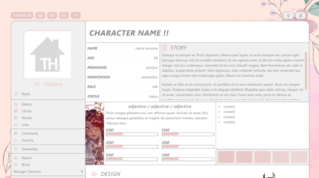Open the user profile icon

click(300, 15)
